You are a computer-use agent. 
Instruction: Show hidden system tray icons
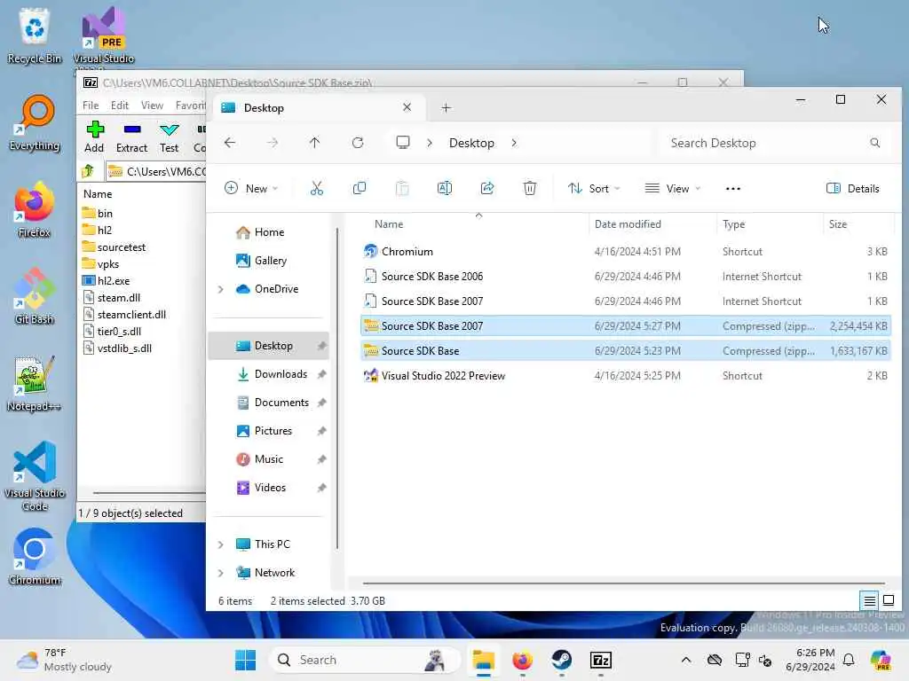[686, 660]
